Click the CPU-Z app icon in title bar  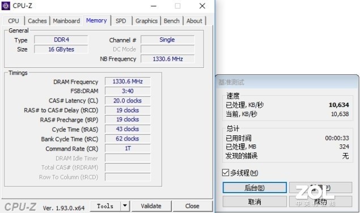(x=6, y=6)
